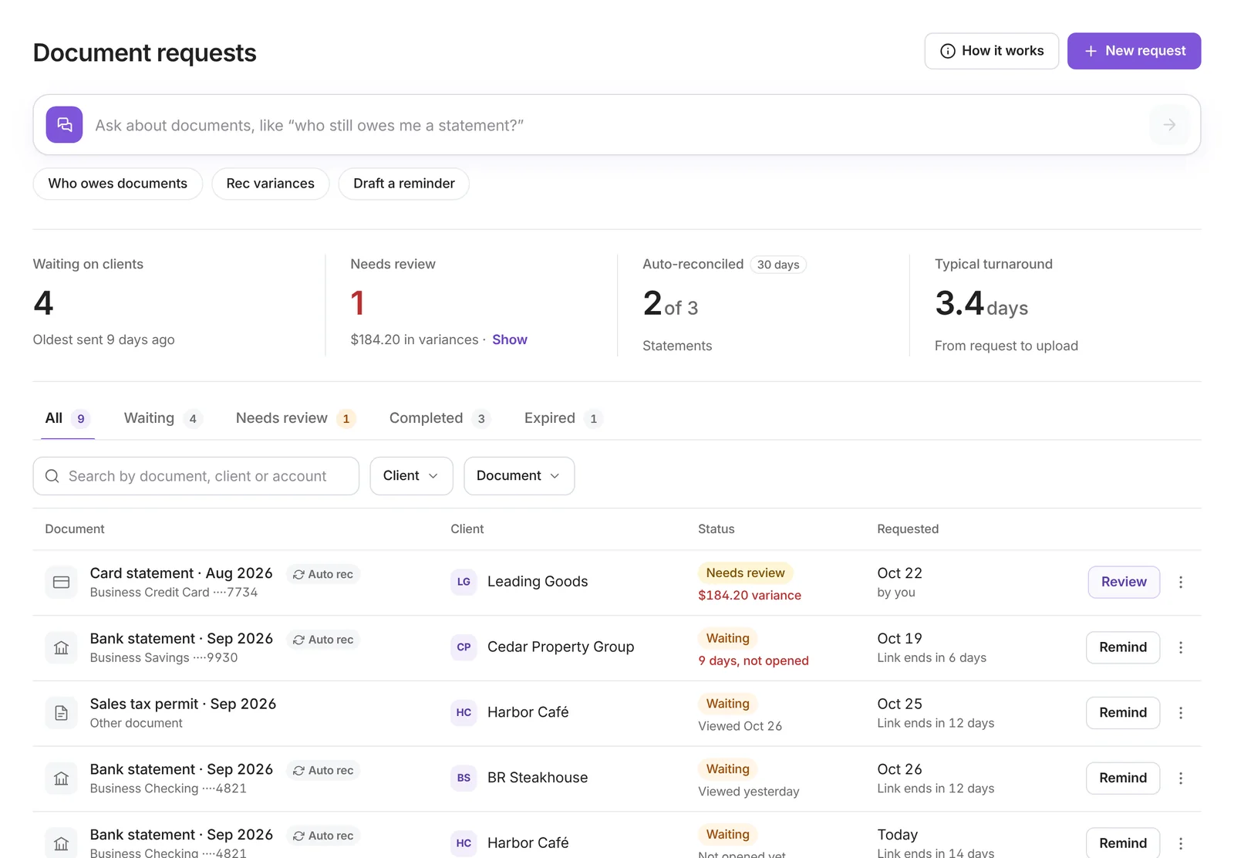1234x858 pixels.
Task: Click the Auto rec badge on BR Steakhouse row
Action: tap(323, 770)
